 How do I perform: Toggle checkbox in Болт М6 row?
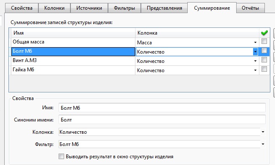(x=264, y=51)
